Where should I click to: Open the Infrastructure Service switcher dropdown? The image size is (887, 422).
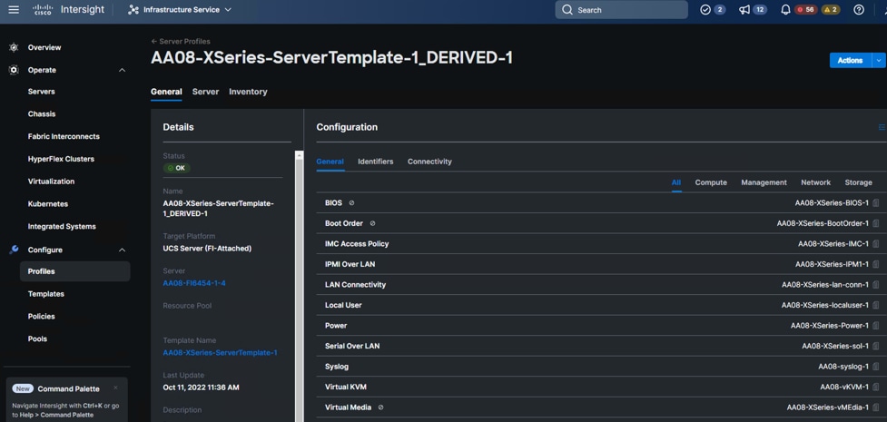(180, 10)
